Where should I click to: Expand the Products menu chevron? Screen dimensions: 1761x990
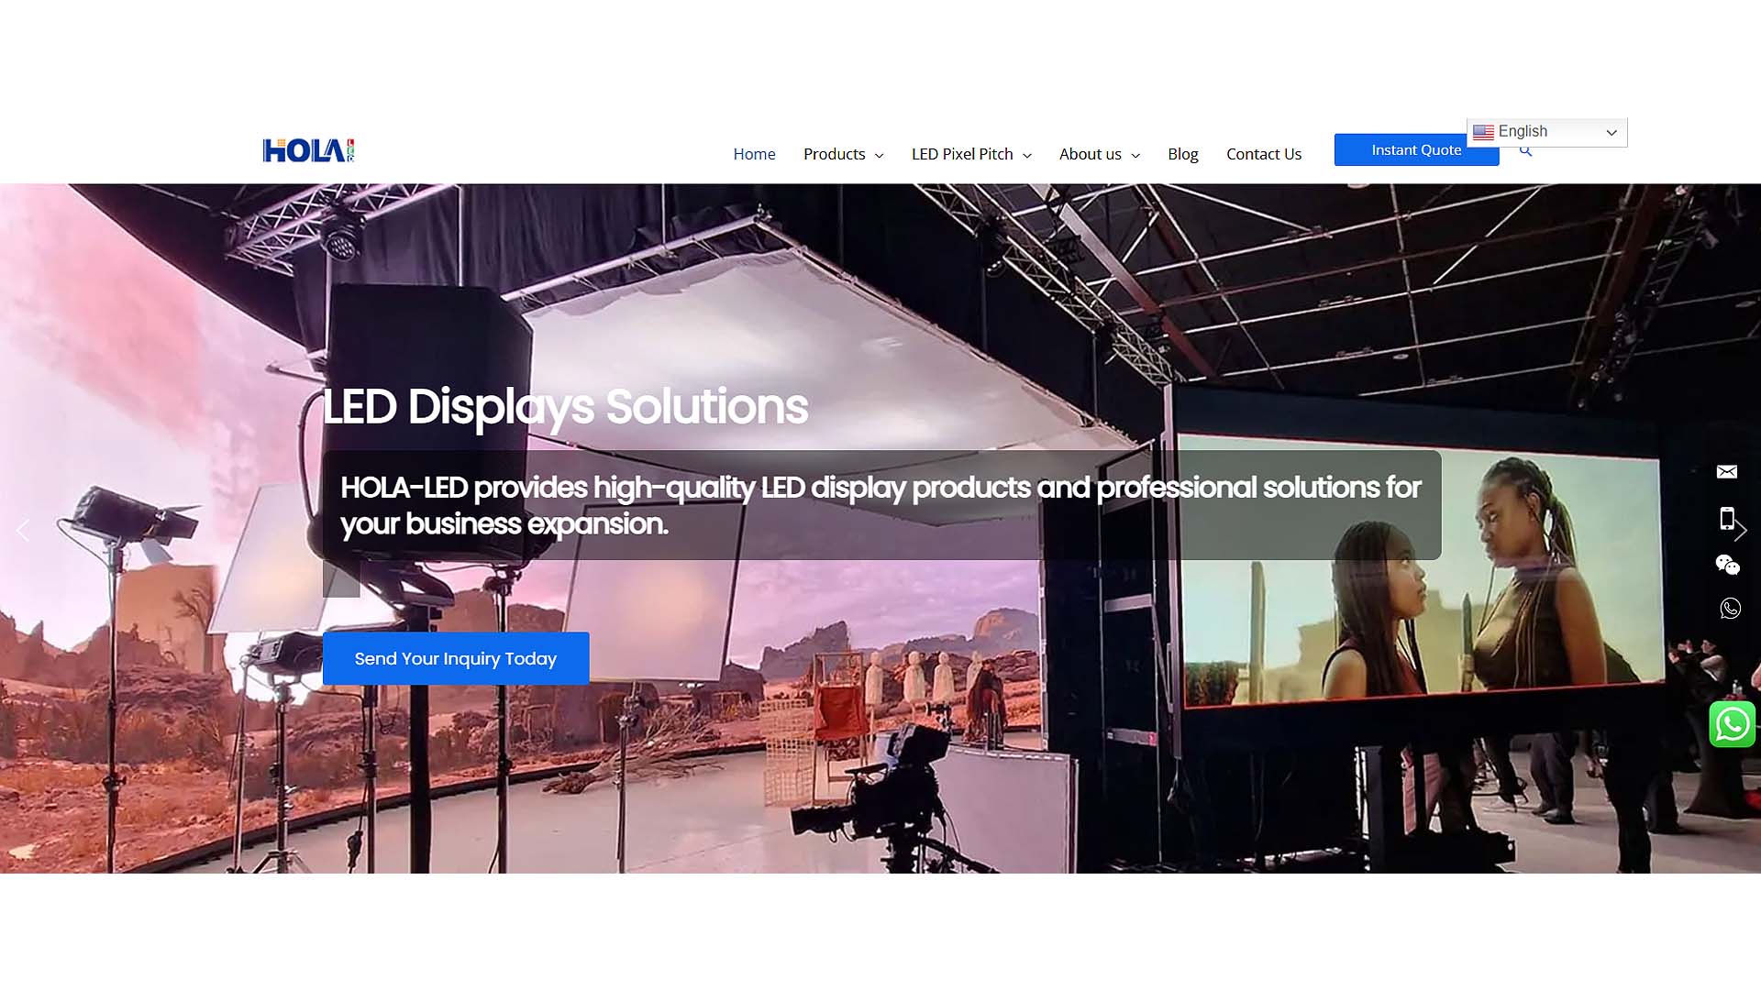pos(879,155)
